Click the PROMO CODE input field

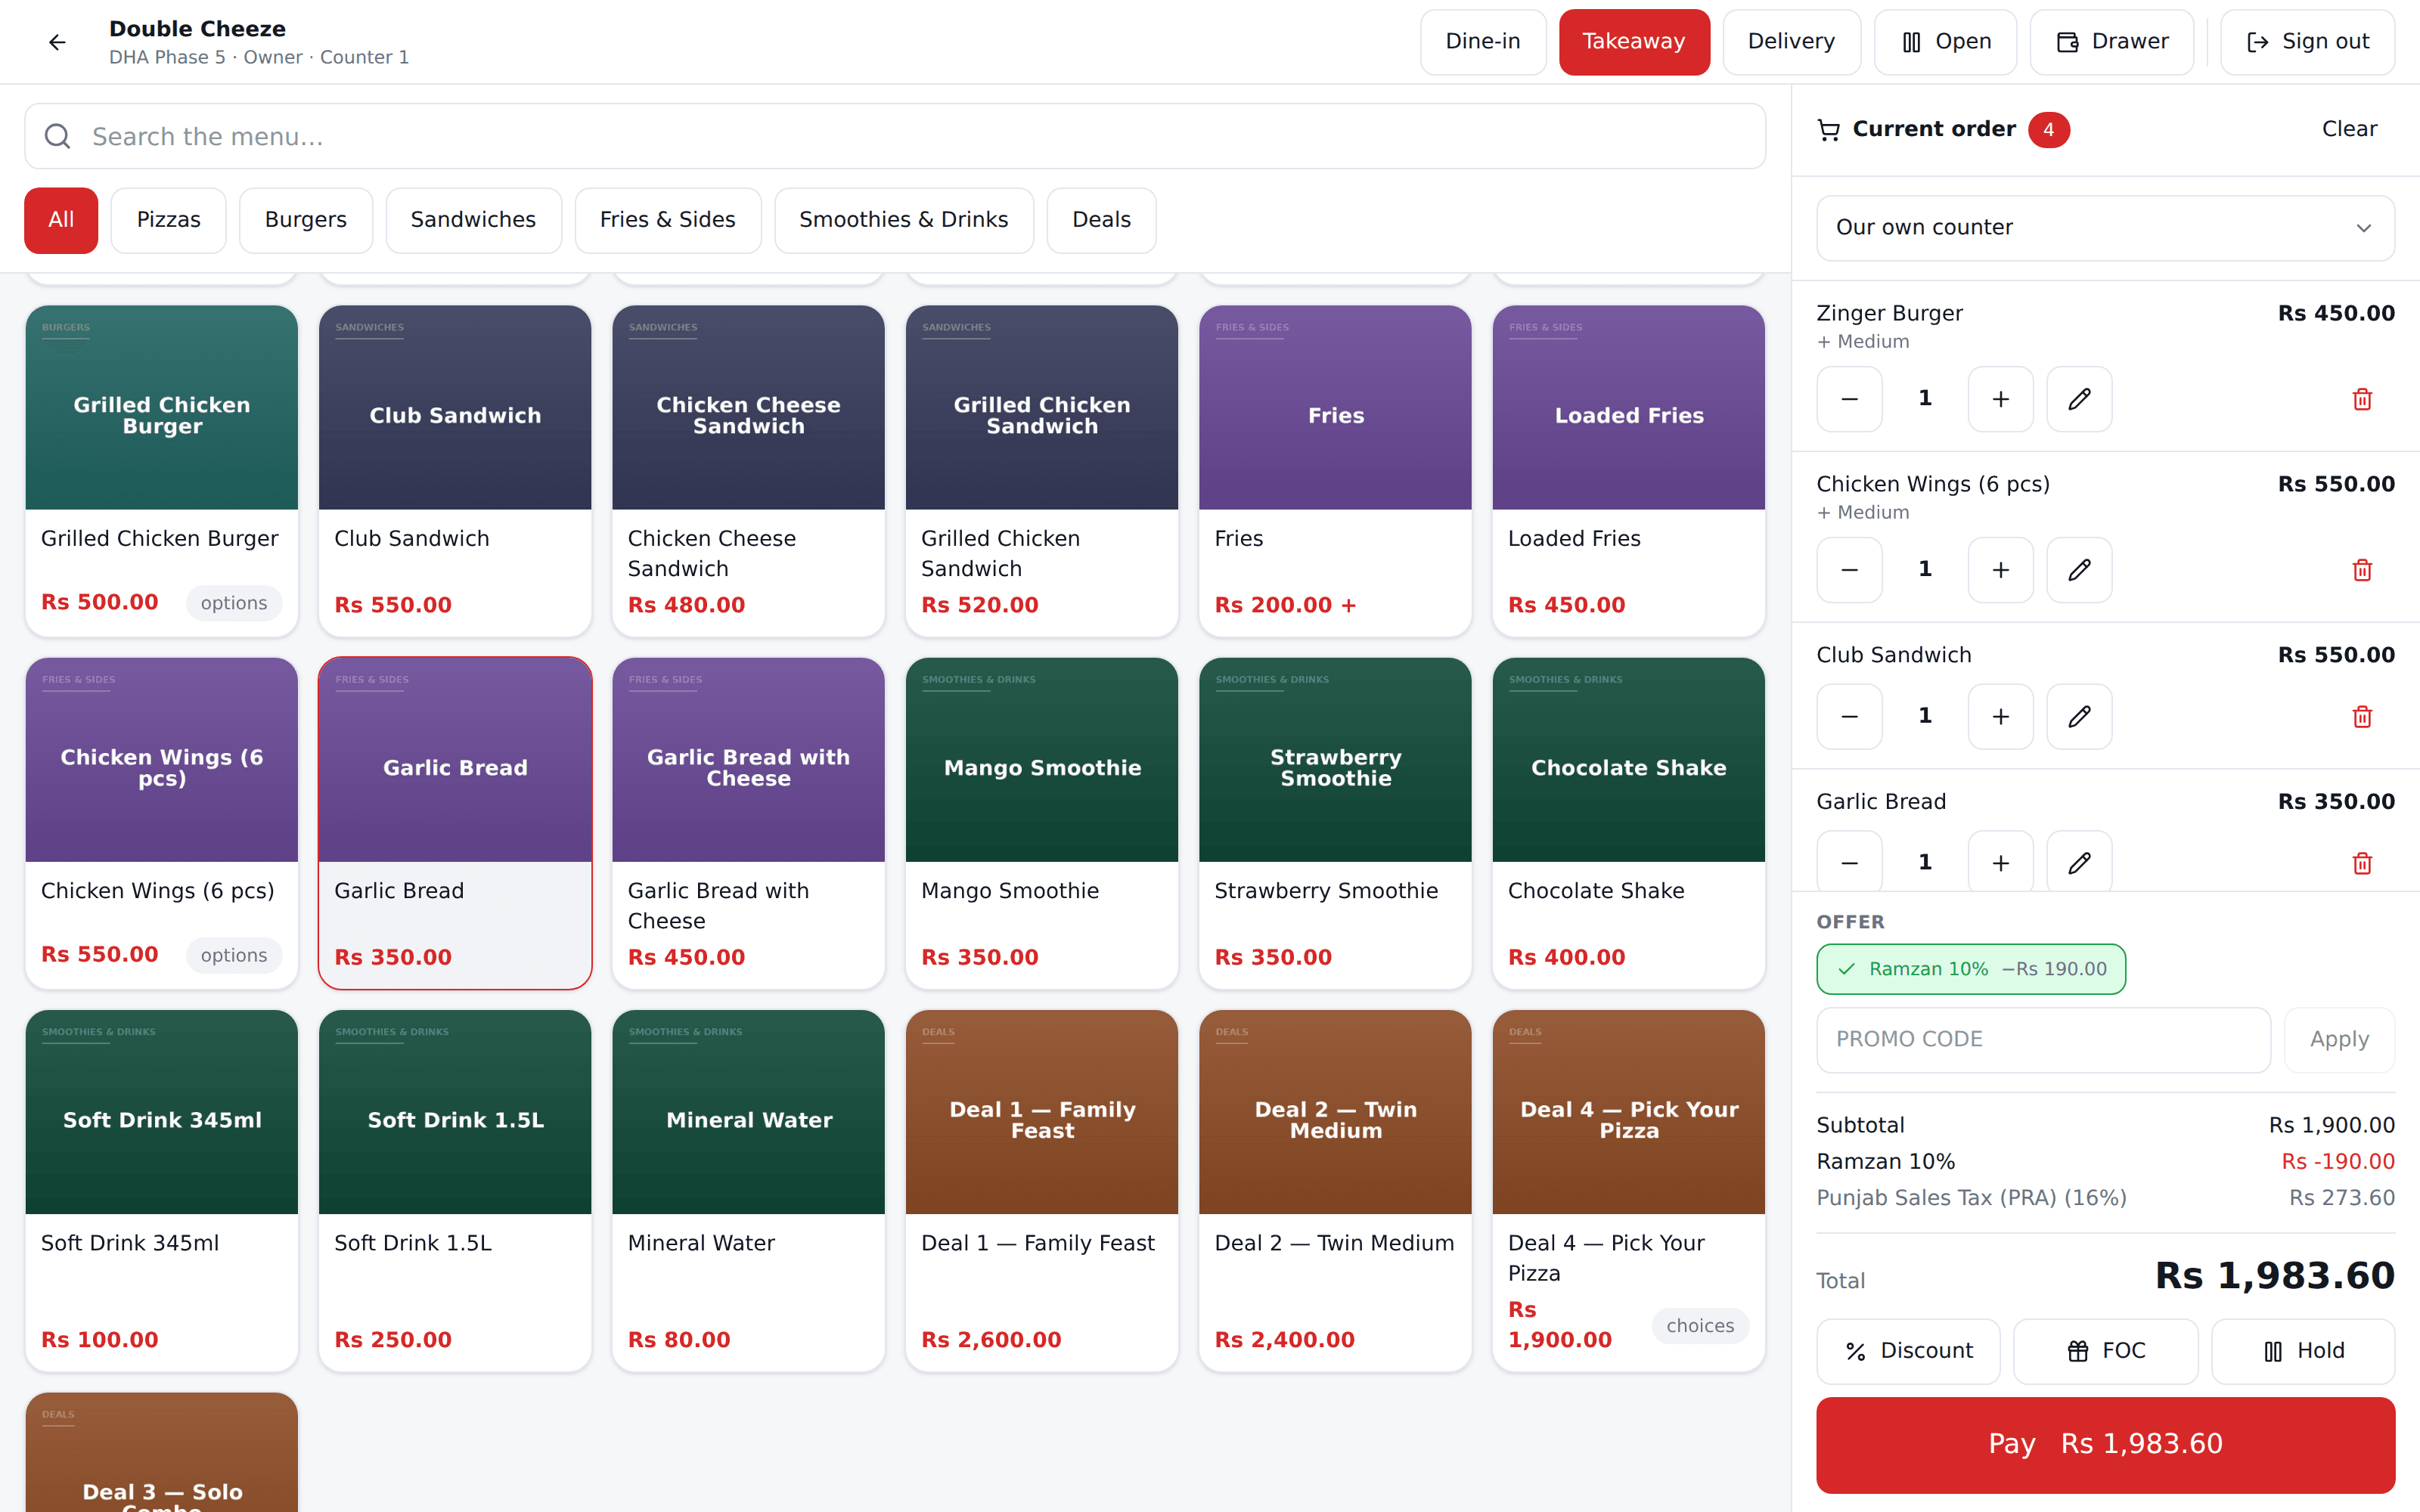(2043, 1040)
